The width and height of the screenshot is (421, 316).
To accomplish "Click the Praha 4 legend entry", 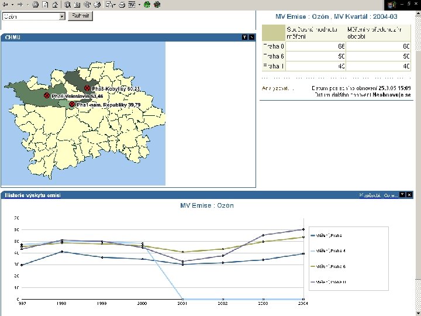I will (328, 251).
